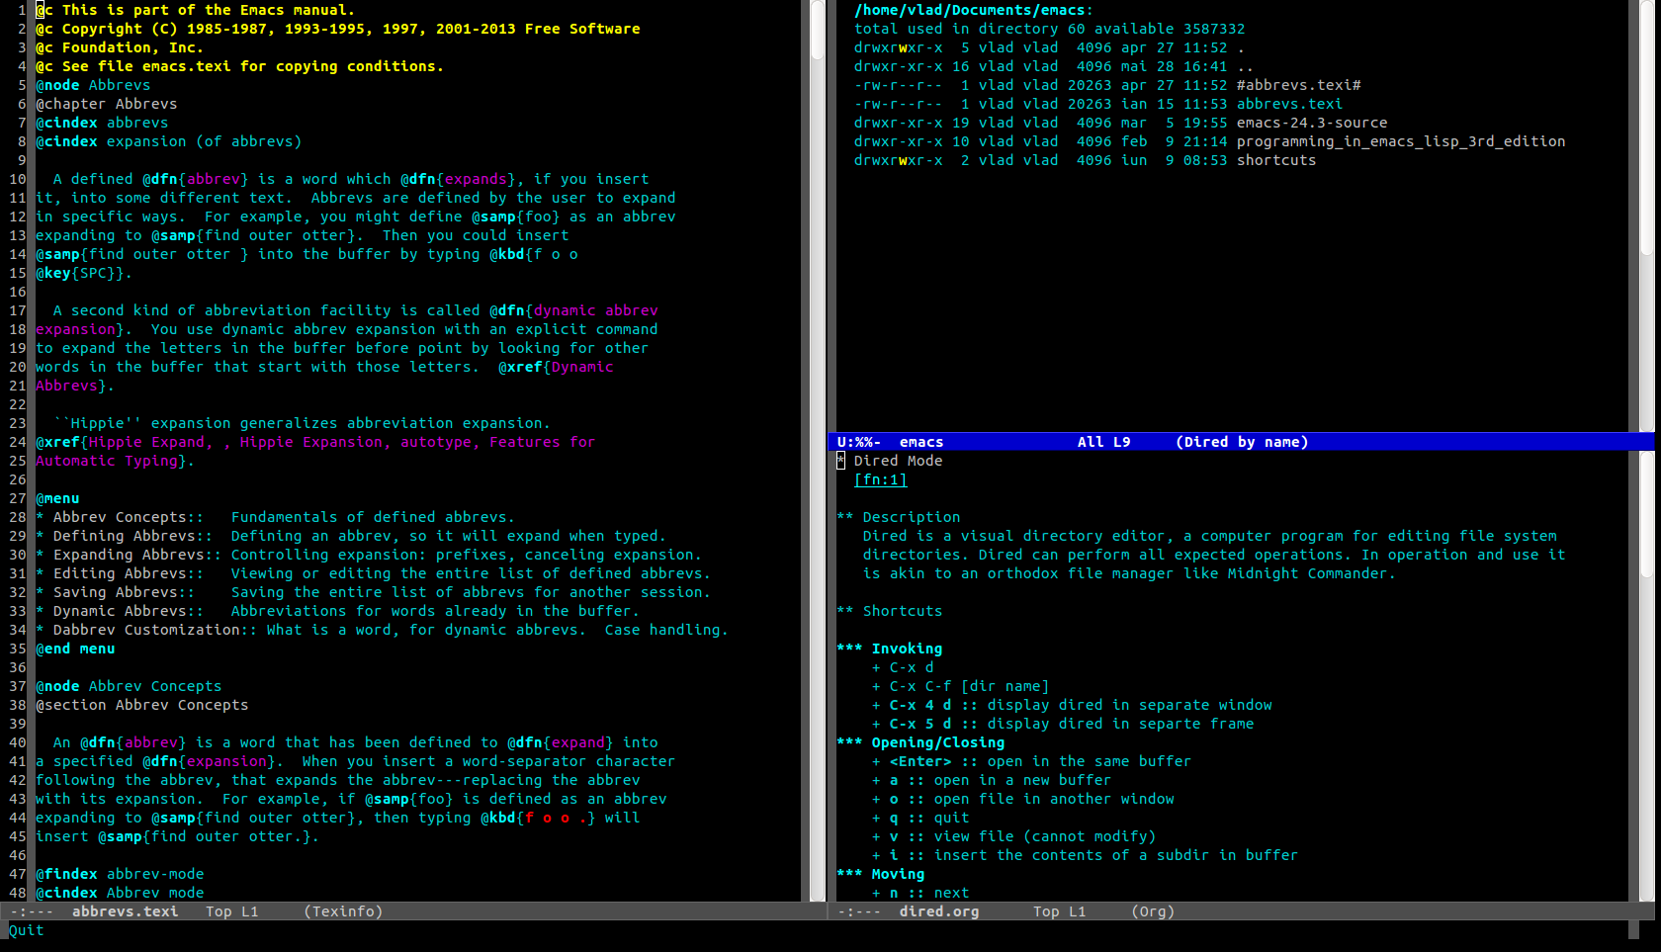
Task: Click 'C-x C-f [dir name]' item
Action: click(960, 686)
